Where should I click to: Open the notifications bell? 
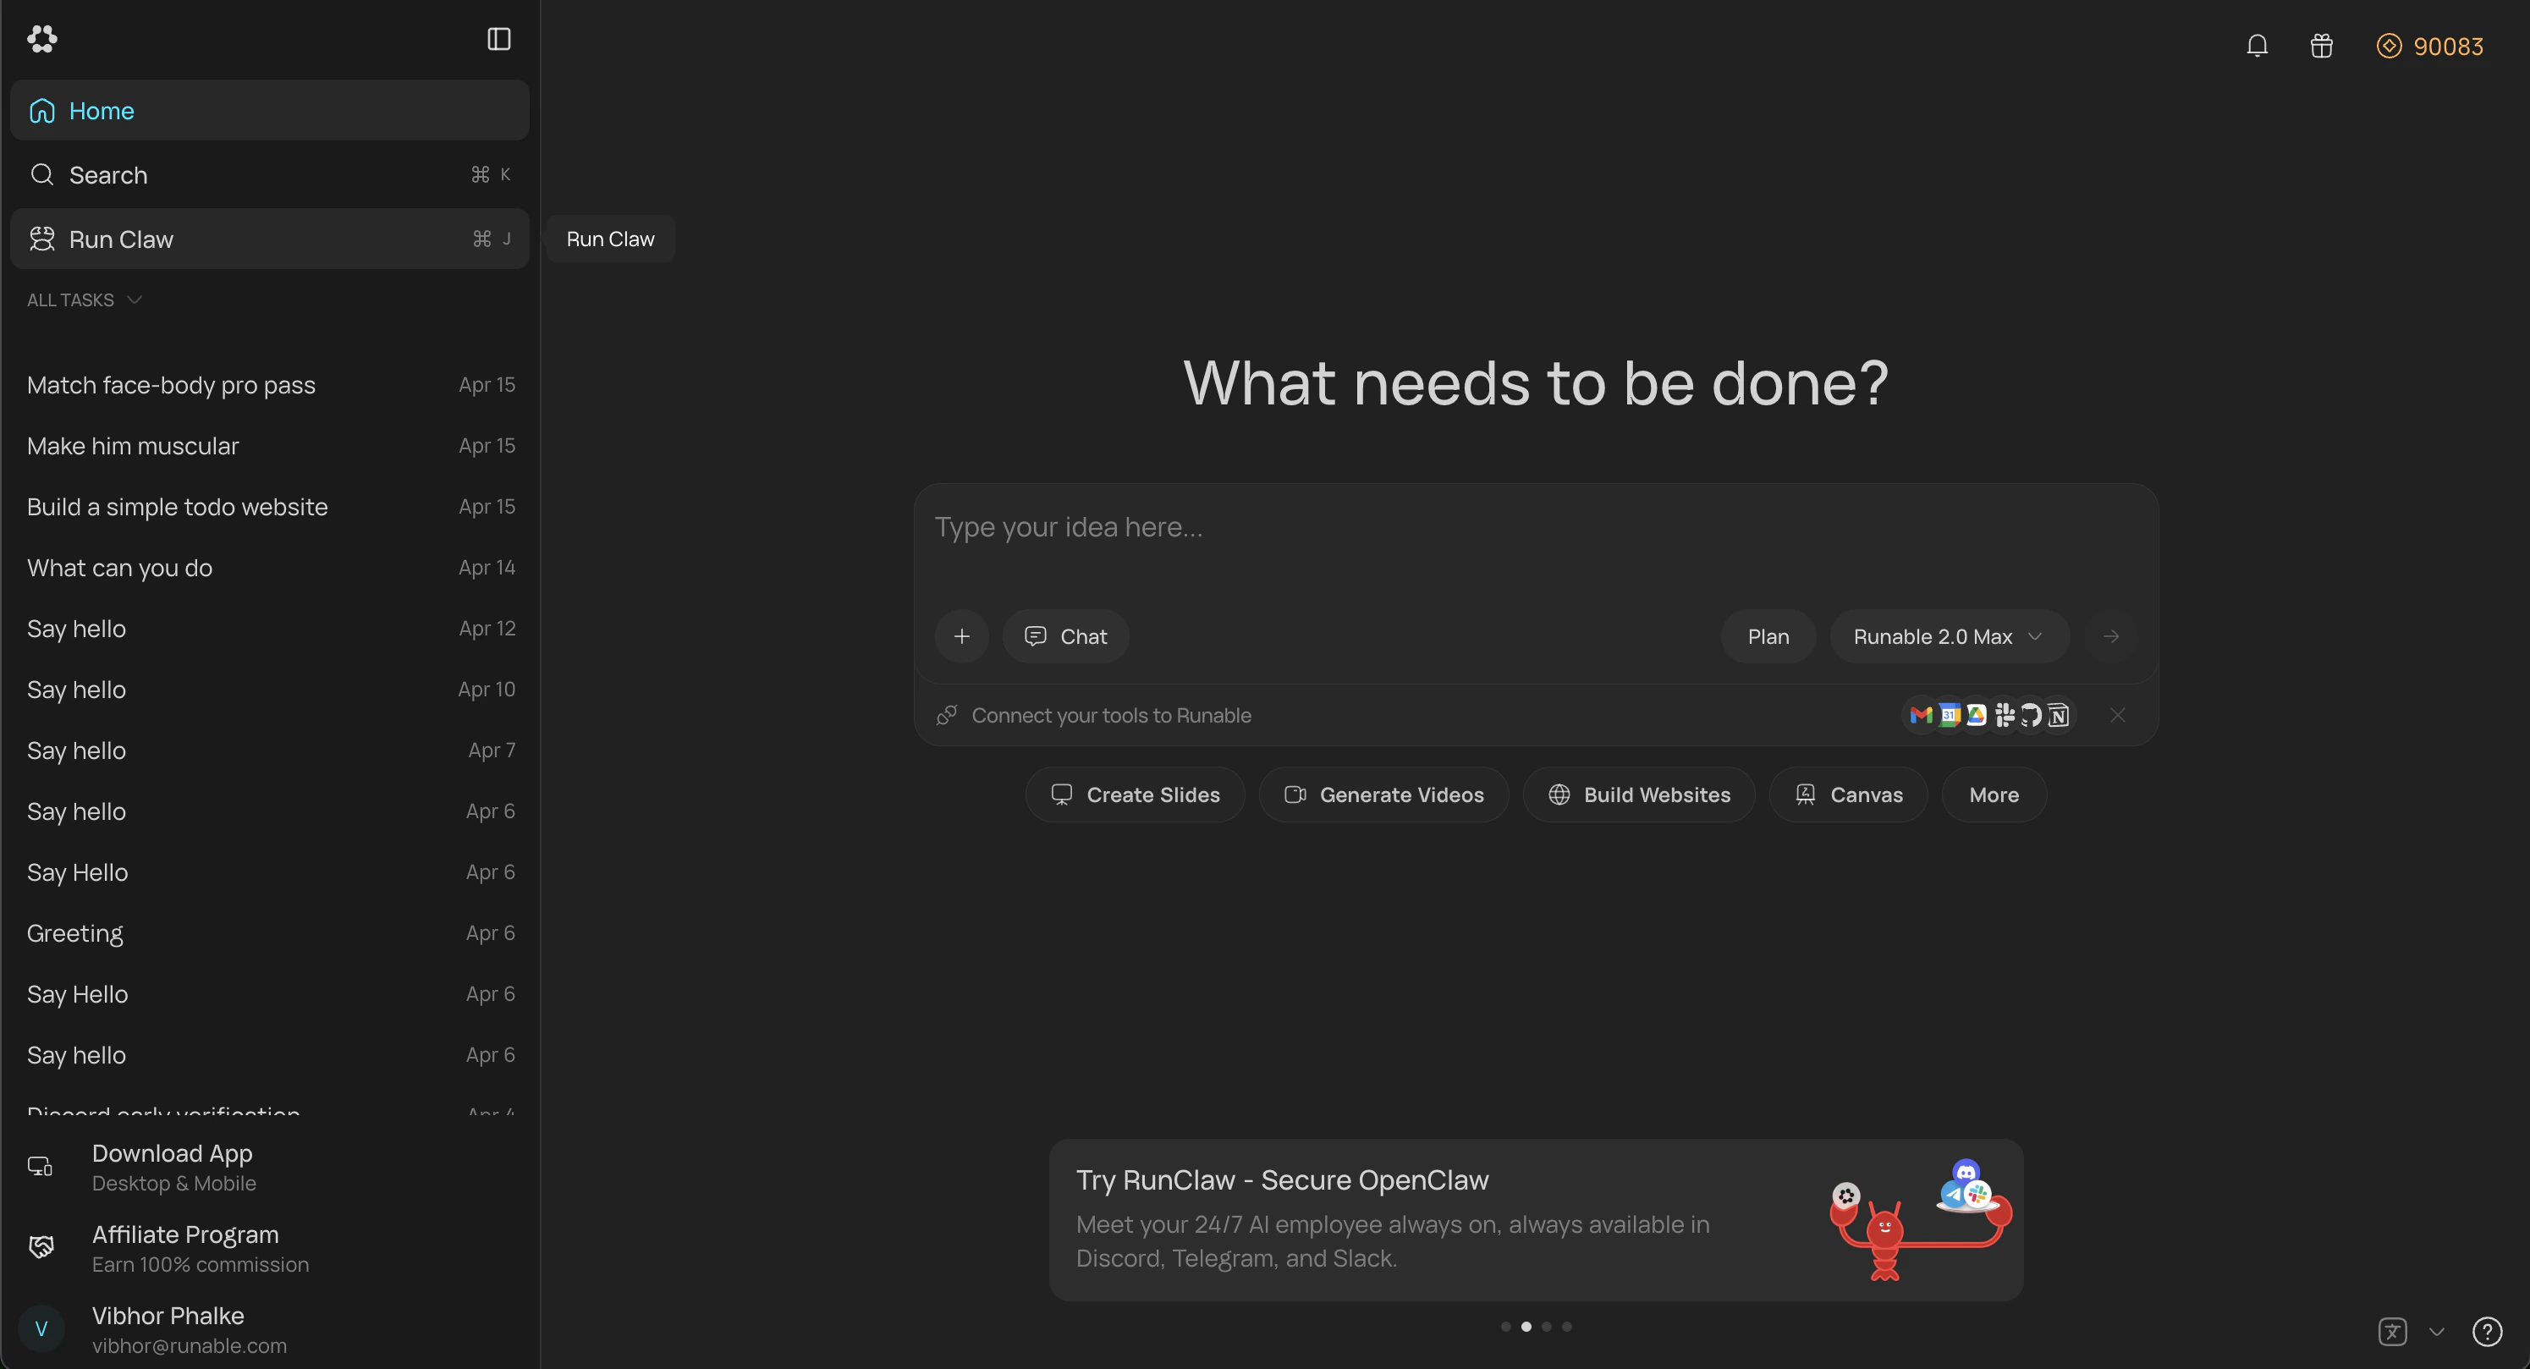point(2257,47)
